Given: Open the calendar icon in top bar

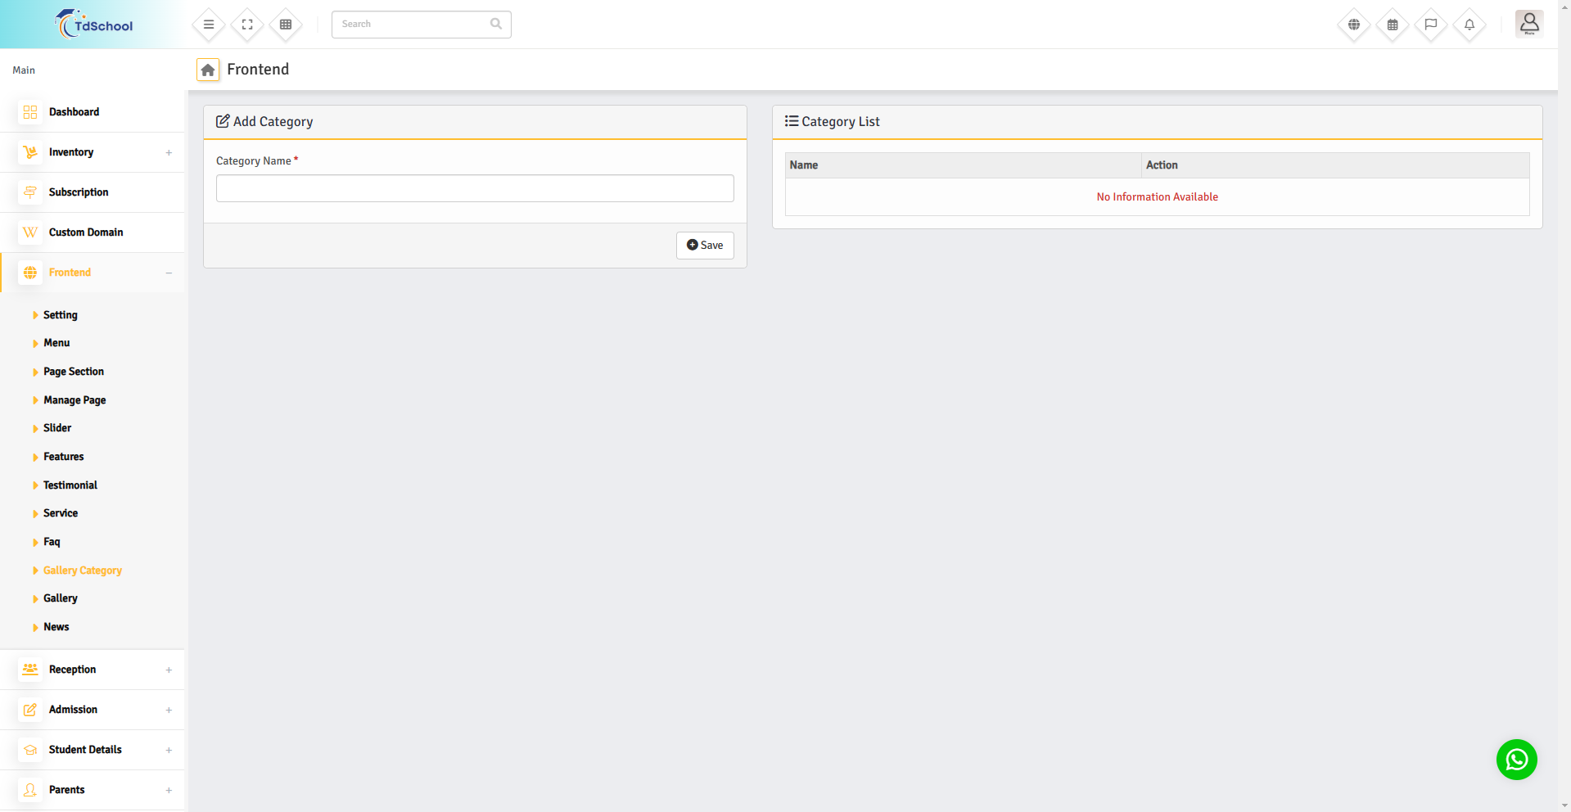Looking at the screenshot, I should point(1393,25).
